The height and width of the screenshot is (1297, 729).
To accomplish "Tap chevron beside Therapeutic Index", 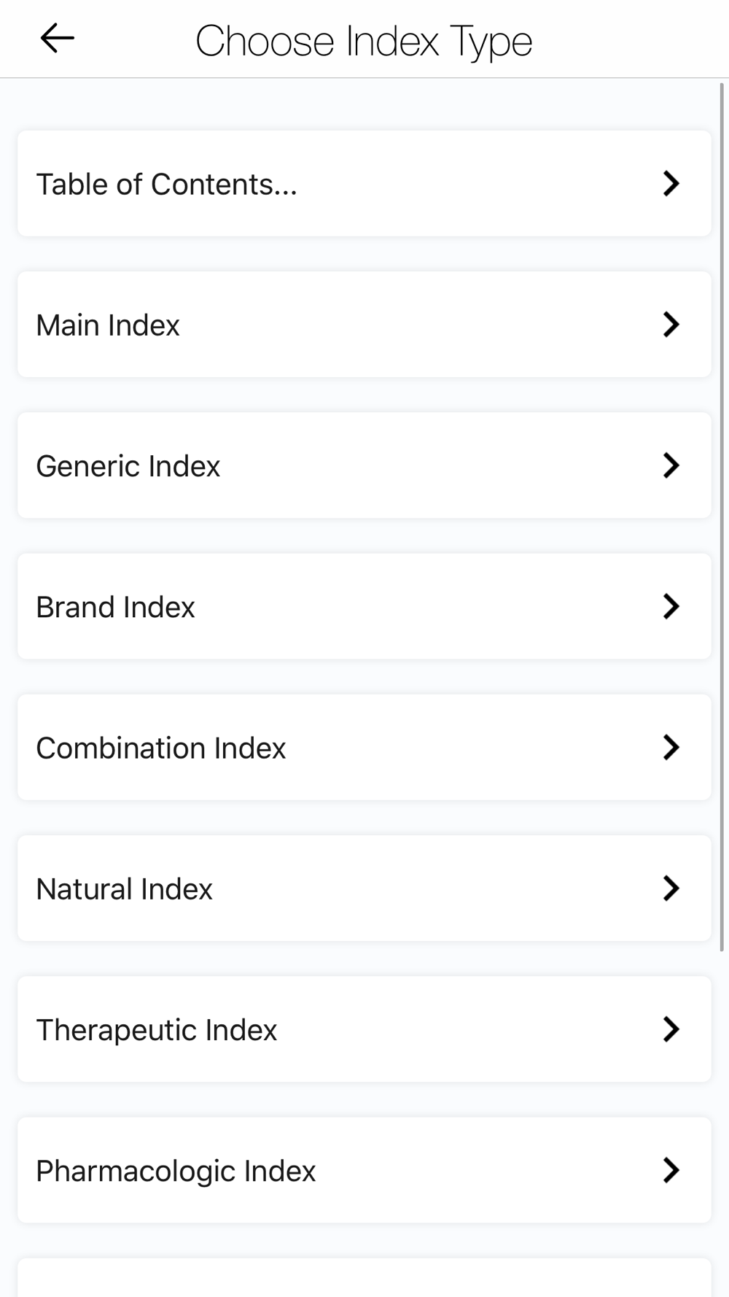I will [x=671, y=1029].
